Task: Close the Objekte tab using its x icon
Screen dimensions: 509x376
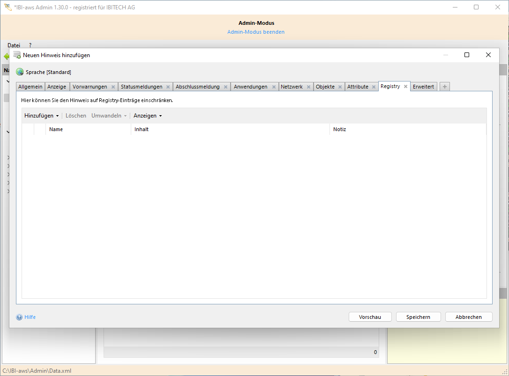Action: (340, 86)
